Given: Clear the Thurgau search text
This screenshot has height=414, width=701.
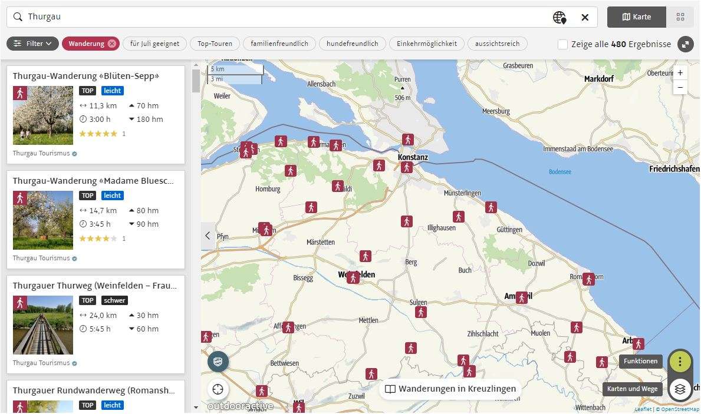Looking at the screenshot, I should 584,17.
